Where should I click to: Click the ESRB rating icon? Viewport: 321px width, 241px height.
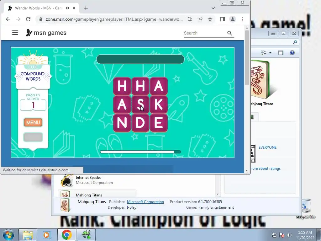pyautogui.click(x=253, y=154)
